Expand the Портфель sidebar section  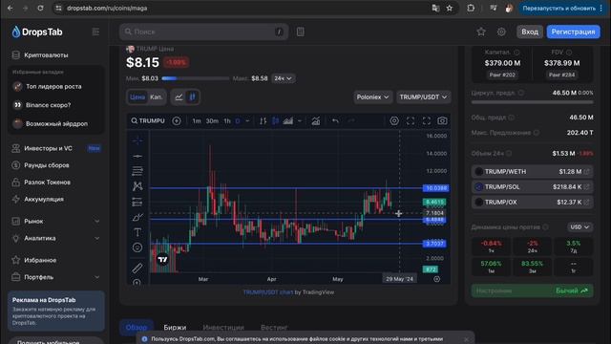pos(56,277)
